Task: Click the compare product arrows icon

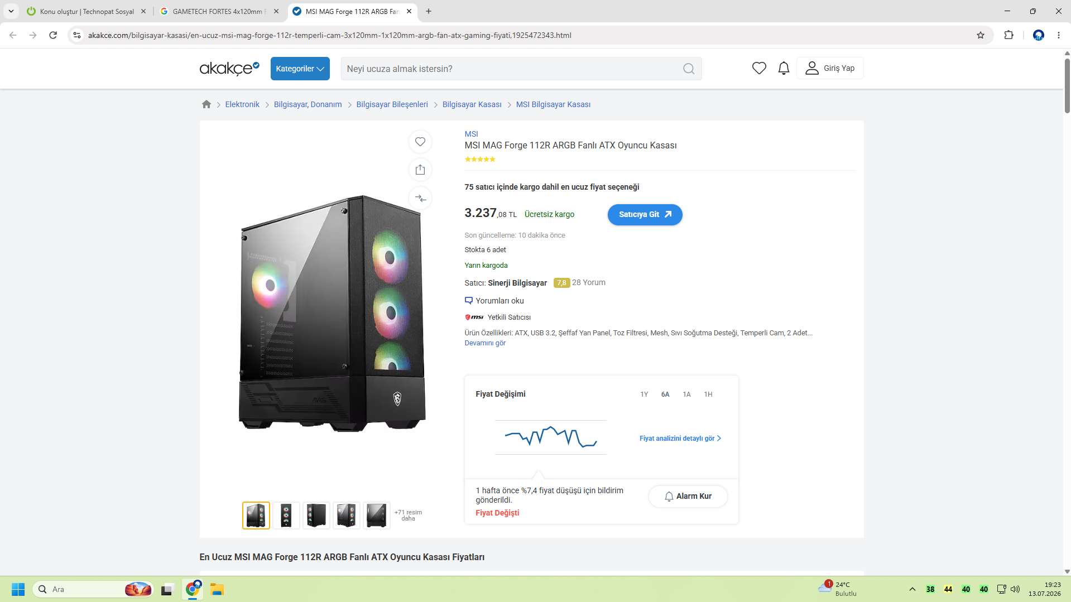Action: (x=420, y=198)
